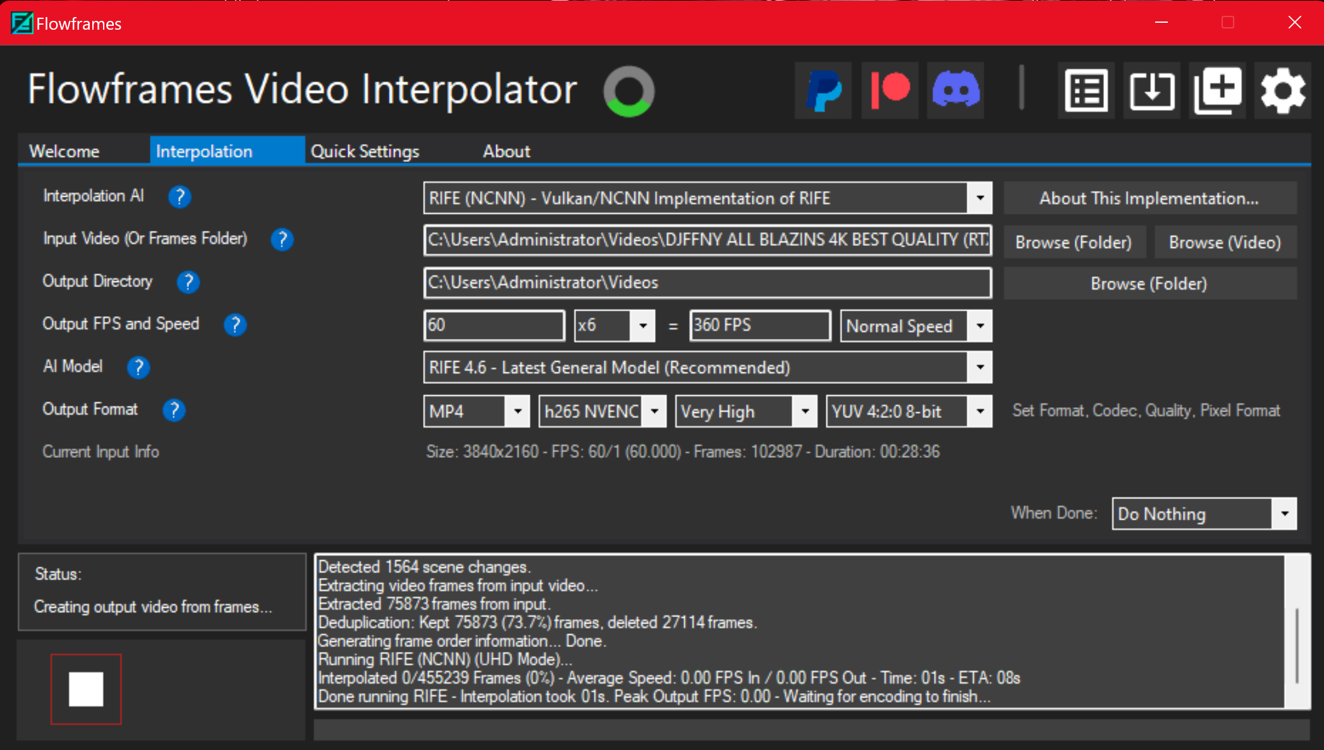Open the PayPal donation link icon

point(823,90)
